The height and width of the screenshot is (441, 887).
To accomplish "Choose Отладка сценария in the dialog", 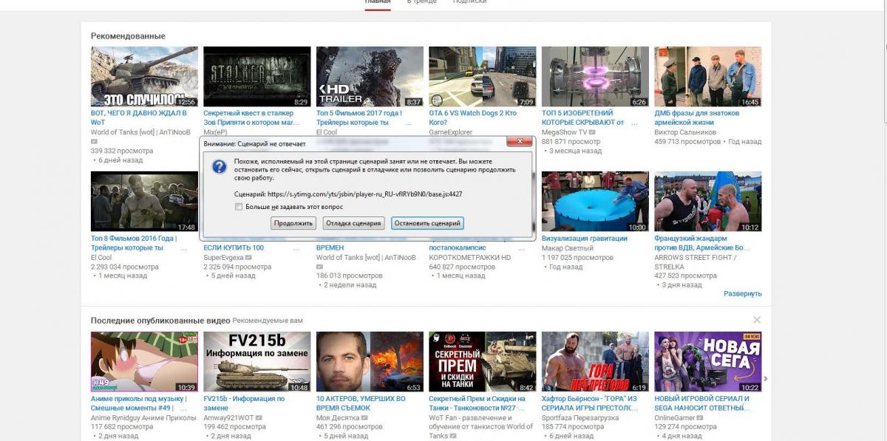I will click(x=353, y=223).
